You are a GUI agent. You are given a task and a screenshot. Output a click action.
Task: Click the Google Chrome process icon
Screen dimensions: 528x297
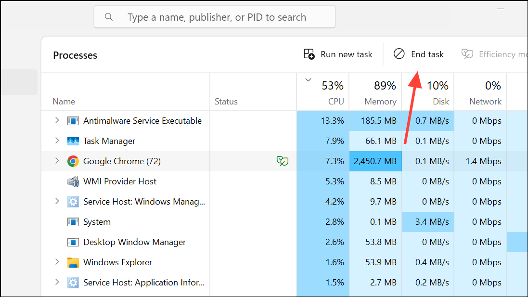click(x=73, y=161)
